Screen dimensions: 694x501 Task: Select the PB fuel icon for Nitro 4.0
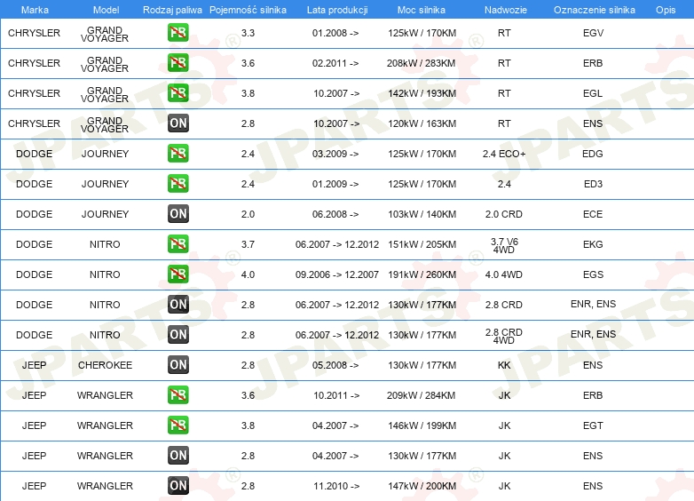178,275
